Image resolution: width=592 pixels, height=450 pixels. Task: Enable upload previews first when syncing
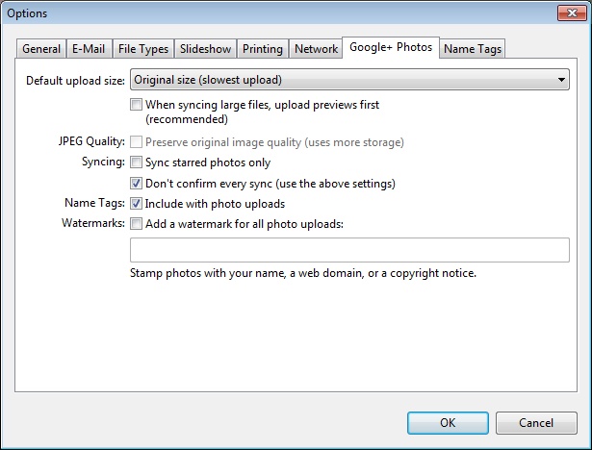137,104
